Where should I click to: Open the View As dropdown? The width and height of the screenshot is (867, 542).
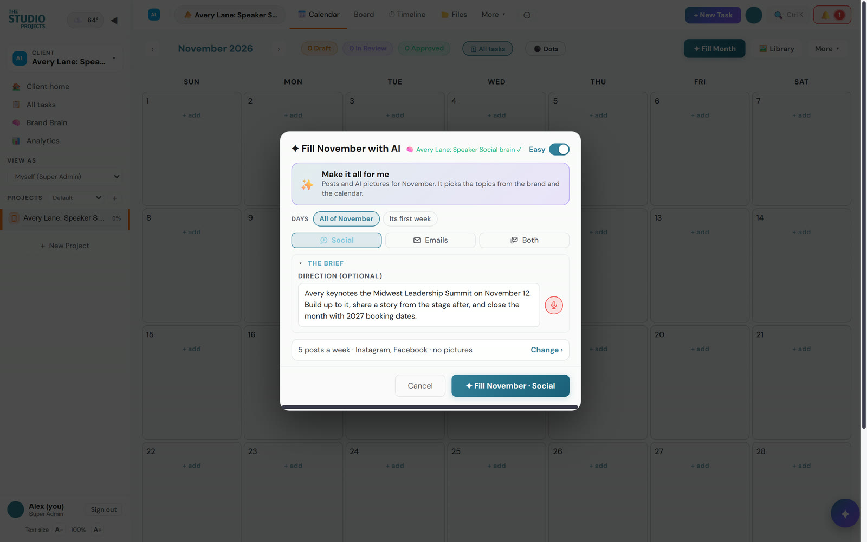click(64, 177)
